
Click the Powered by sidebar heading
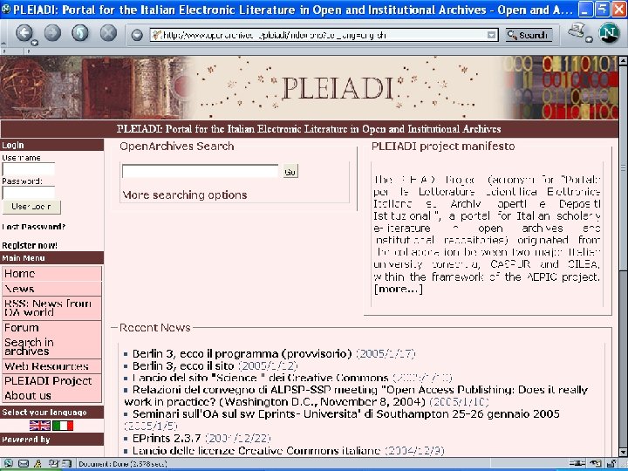click(x=51, y=440)
